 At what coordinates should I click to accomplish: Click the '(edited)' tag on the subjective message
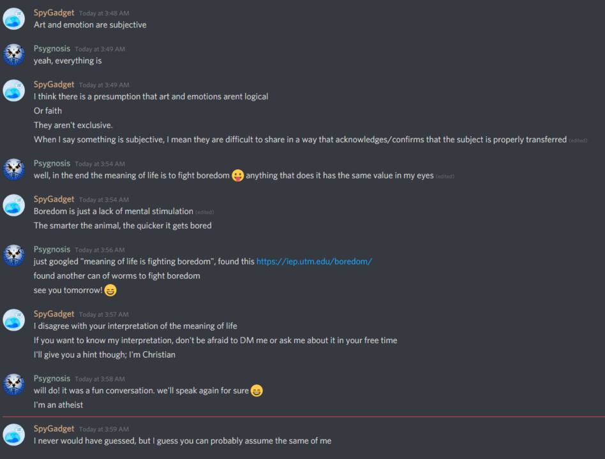tap(579, 140)
